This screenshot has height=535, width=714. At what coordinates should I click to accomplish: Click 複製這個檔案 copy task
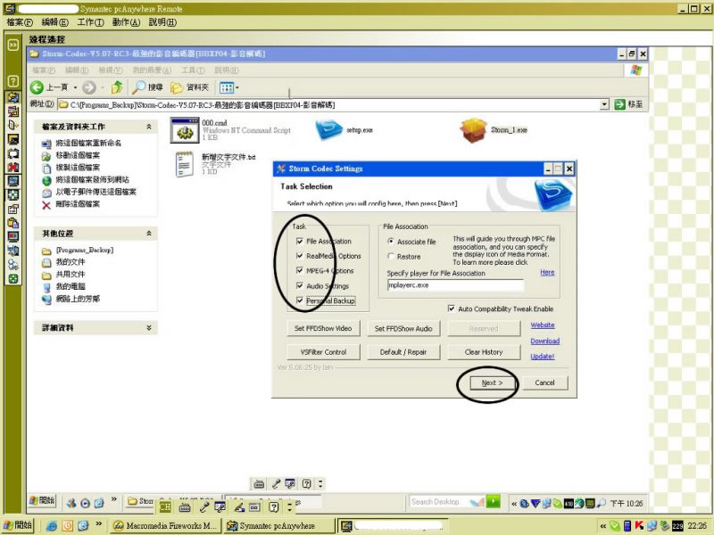coord(78,168)
